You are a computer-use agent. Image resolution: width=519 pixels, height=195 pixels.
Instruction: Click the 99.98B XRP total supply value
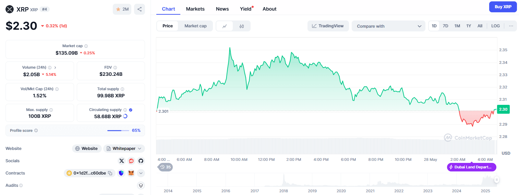click(x=111, y=96)
